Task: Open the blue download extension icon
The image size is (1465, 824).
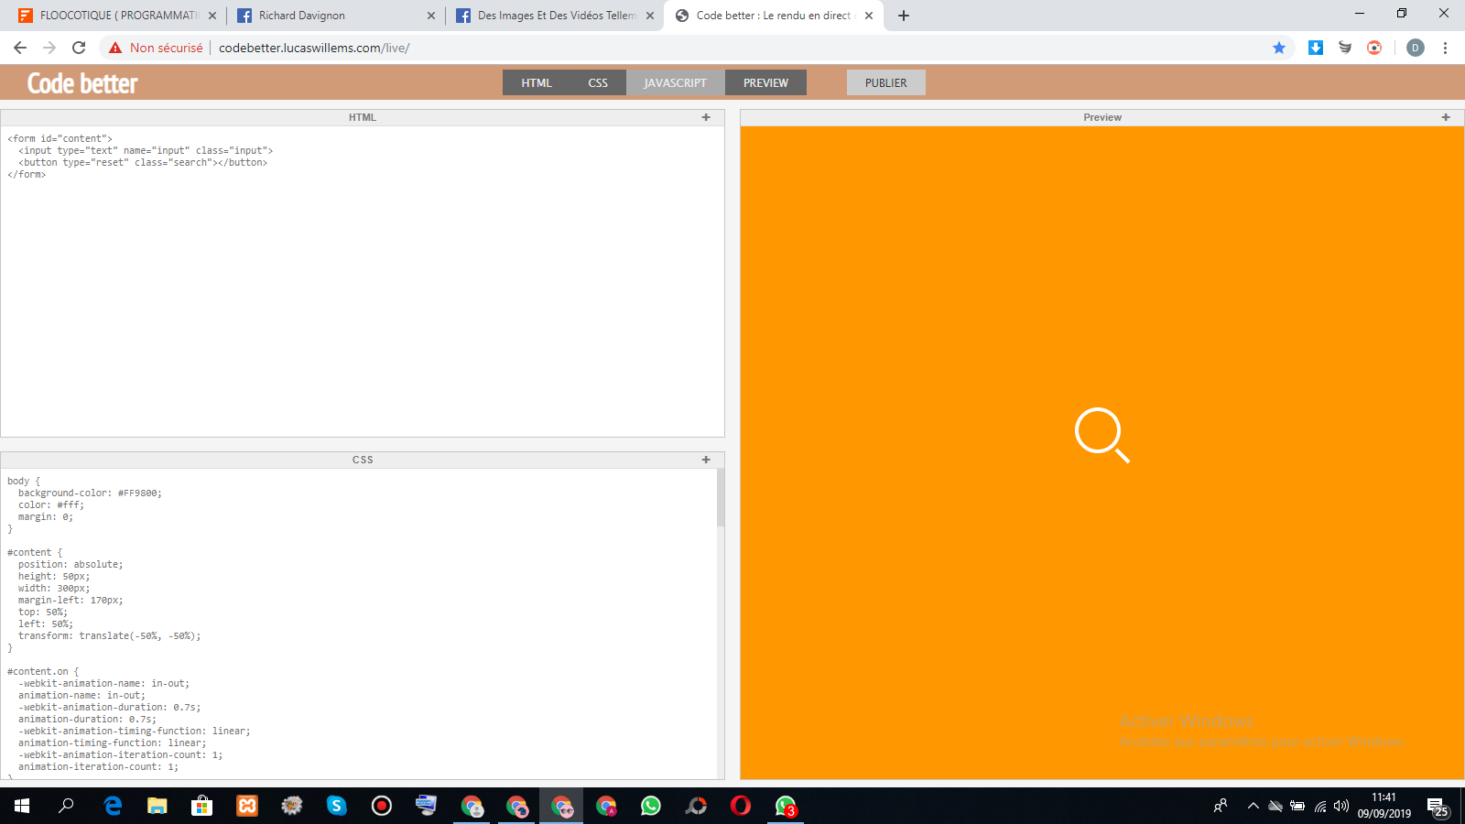Action: point(1316,48)
